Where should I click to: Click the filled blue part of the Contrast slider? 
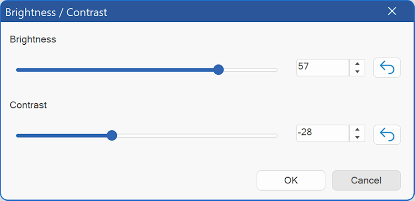tap(61, 136)
